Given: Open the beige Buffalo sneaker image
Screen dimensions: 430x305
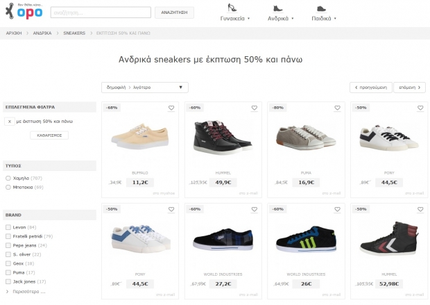Looking at the screenshot, I should (140, 136).
